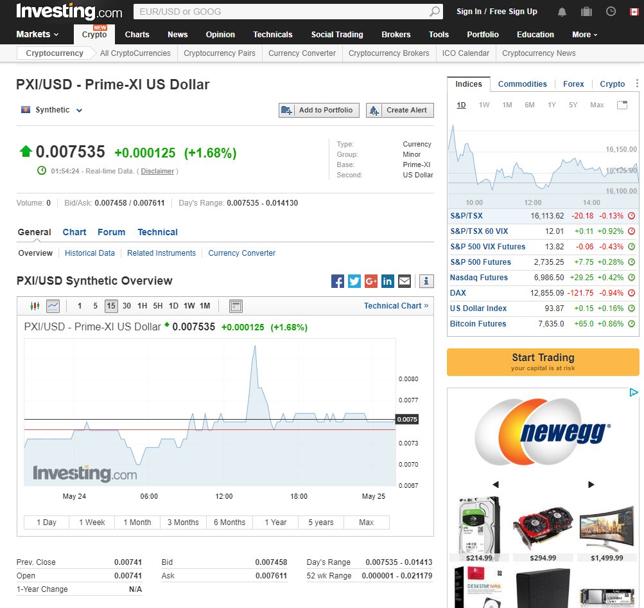Open Nasdaq Futures quote
Viewport: 644px width, 608px height.
pos(479,278)
